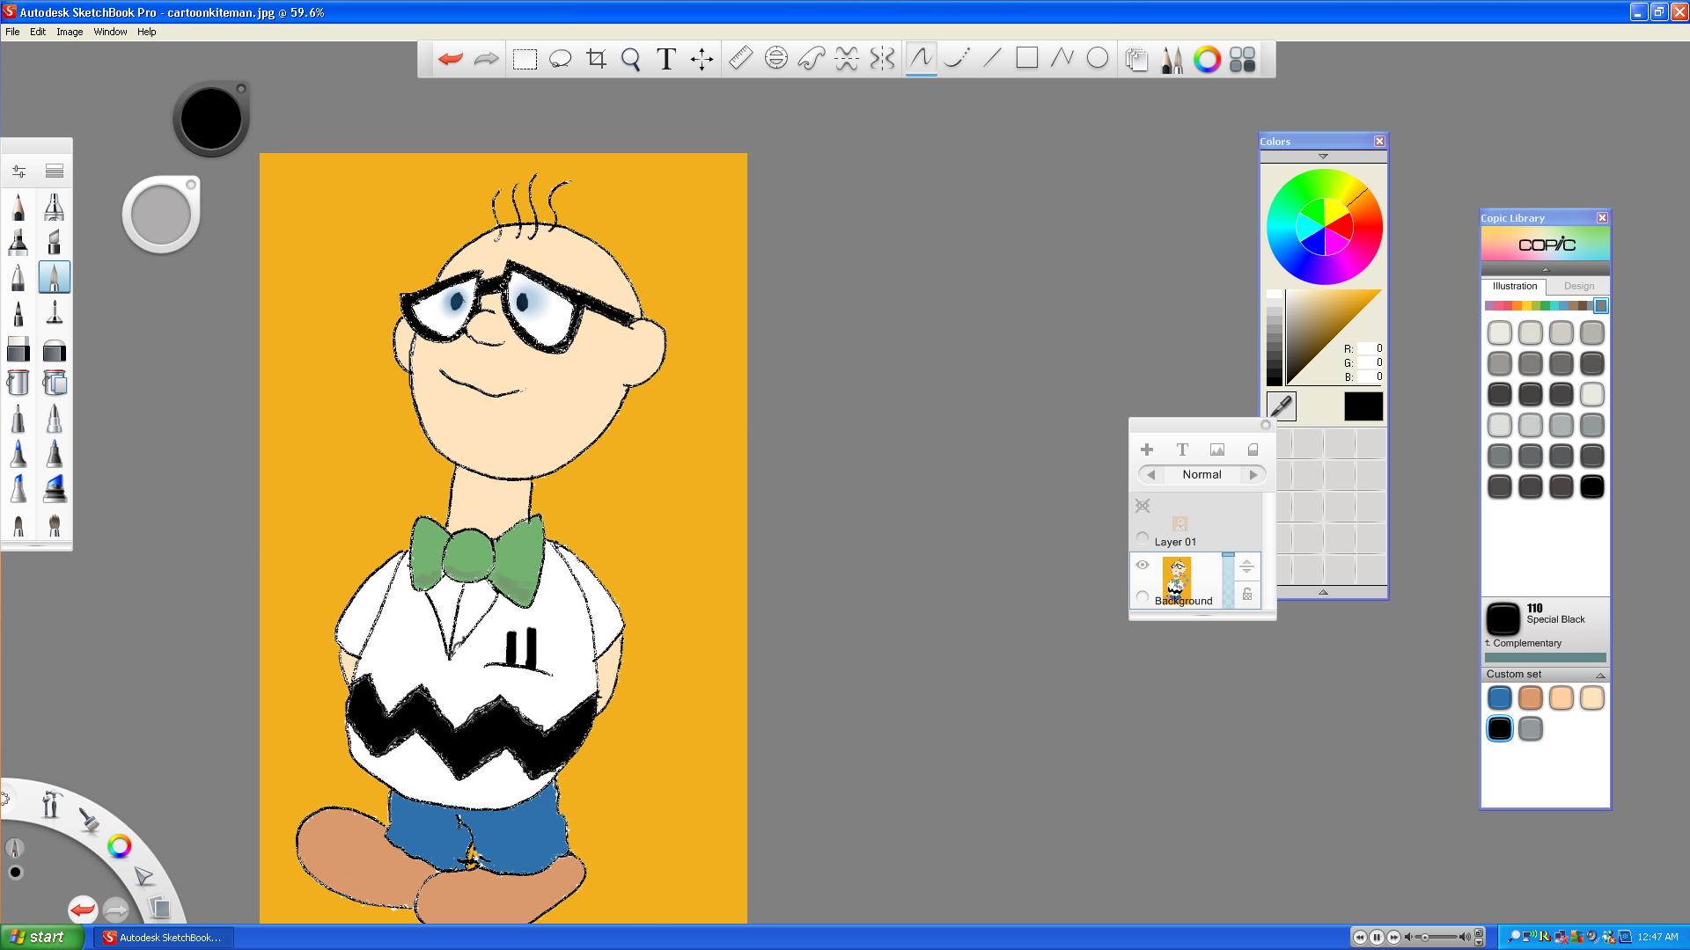Viewport: 1690px width, 950px height.
Task: Add a new layer with plus icon
Action: click(1147, 449)
